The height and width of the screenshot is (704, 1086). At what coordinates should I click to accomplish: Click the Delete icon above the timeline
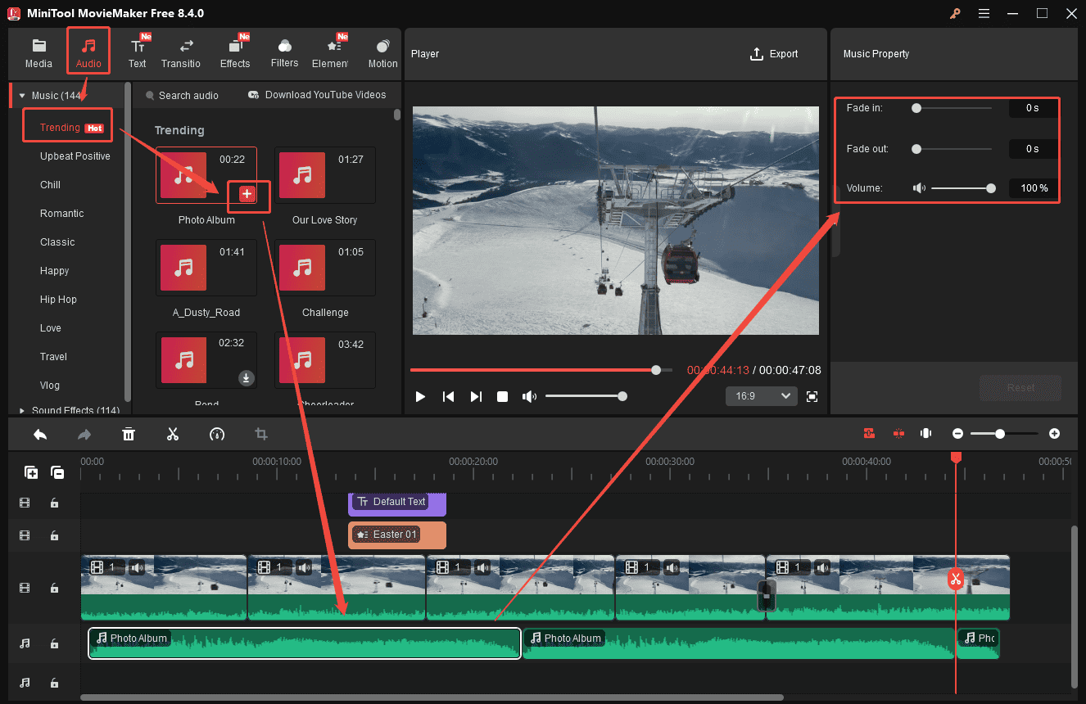tap(129, 434)
